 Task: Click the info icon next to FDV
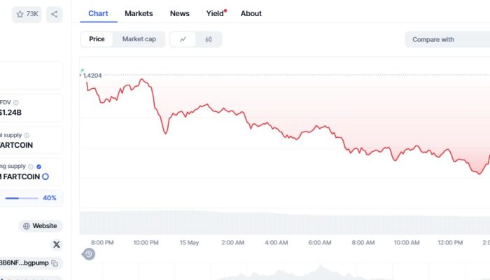coord(16,103)
